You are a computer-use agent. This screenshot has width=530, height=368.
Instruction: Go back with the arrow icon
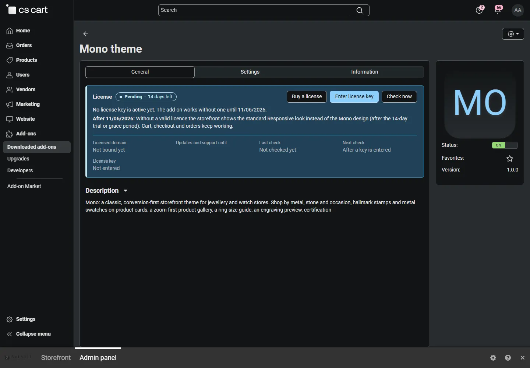(x=86, y=34)
